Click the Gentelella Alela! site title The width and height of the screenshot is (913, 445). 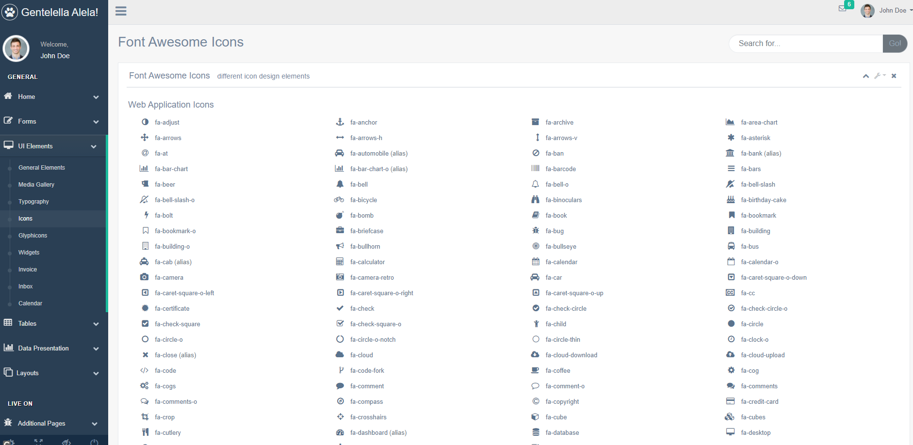click(60, 12)
